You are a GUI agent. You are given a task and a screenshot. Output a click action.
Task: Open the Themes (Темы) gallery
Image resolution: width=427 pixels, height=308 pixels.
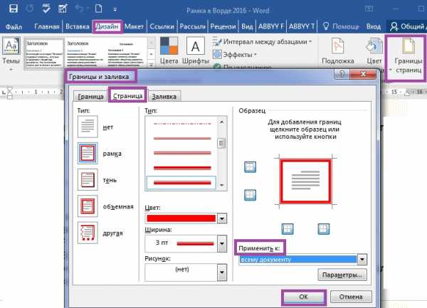(11, 53)
